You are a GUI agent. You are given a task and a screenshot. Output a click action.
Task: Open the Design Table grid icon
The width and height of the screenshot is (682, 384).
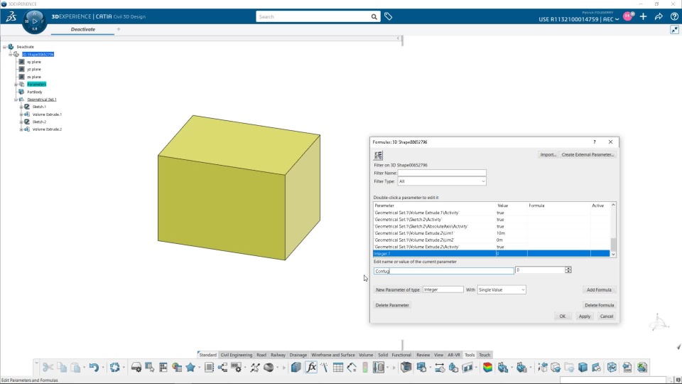click(x=338, y=368)
